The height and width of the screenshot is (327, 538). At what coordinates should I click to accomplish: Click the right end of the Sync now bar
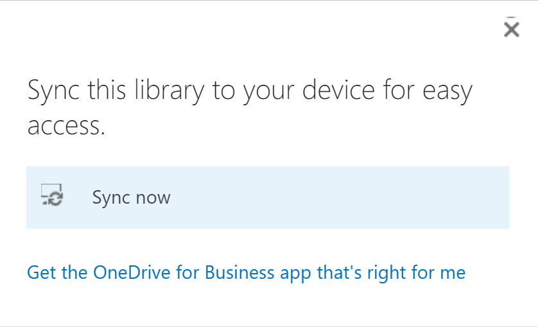(488, 197)
